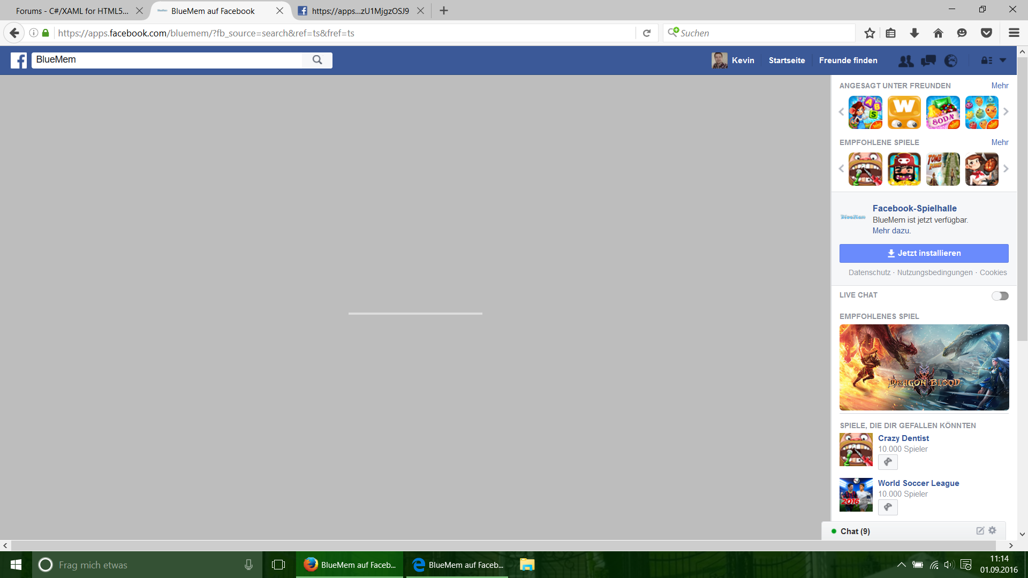Click the Facebook search magnifier button
The image size is (1028, 578).
(318, 60)
